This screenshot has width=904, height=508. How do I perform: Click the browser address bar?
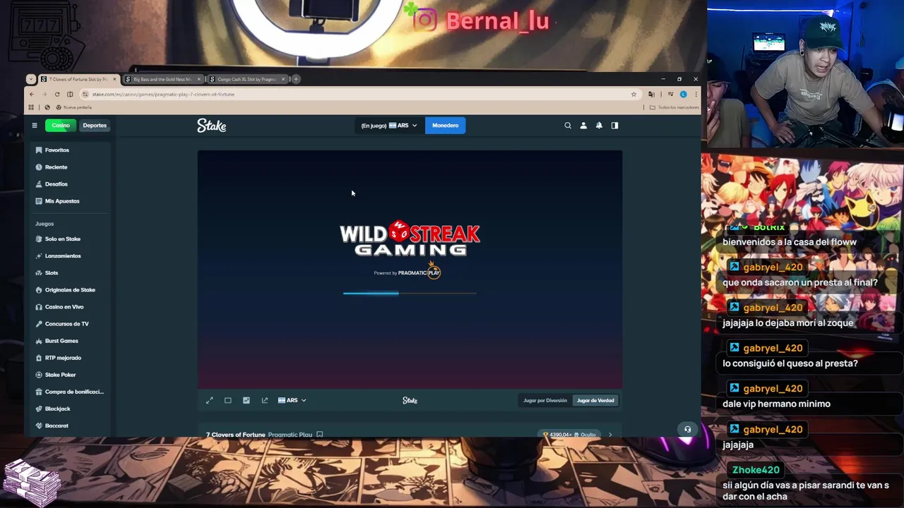tap(360, 95)
